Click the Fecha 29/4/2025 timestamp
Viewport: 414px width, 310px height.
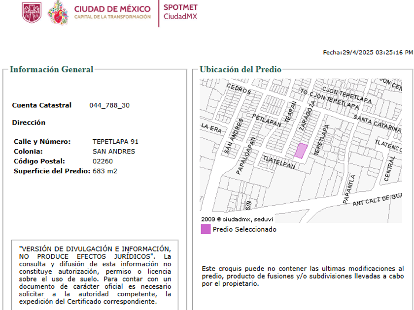[368, 52]
